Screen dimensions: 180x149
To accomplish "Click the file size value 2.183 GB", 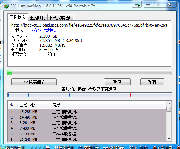I will pyautogui.click(x=48, y=36).
